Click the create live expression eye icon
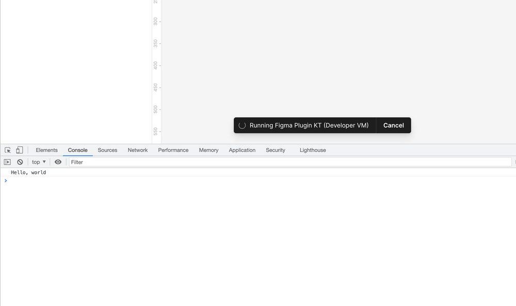516x306 pixels. point(58,162)
